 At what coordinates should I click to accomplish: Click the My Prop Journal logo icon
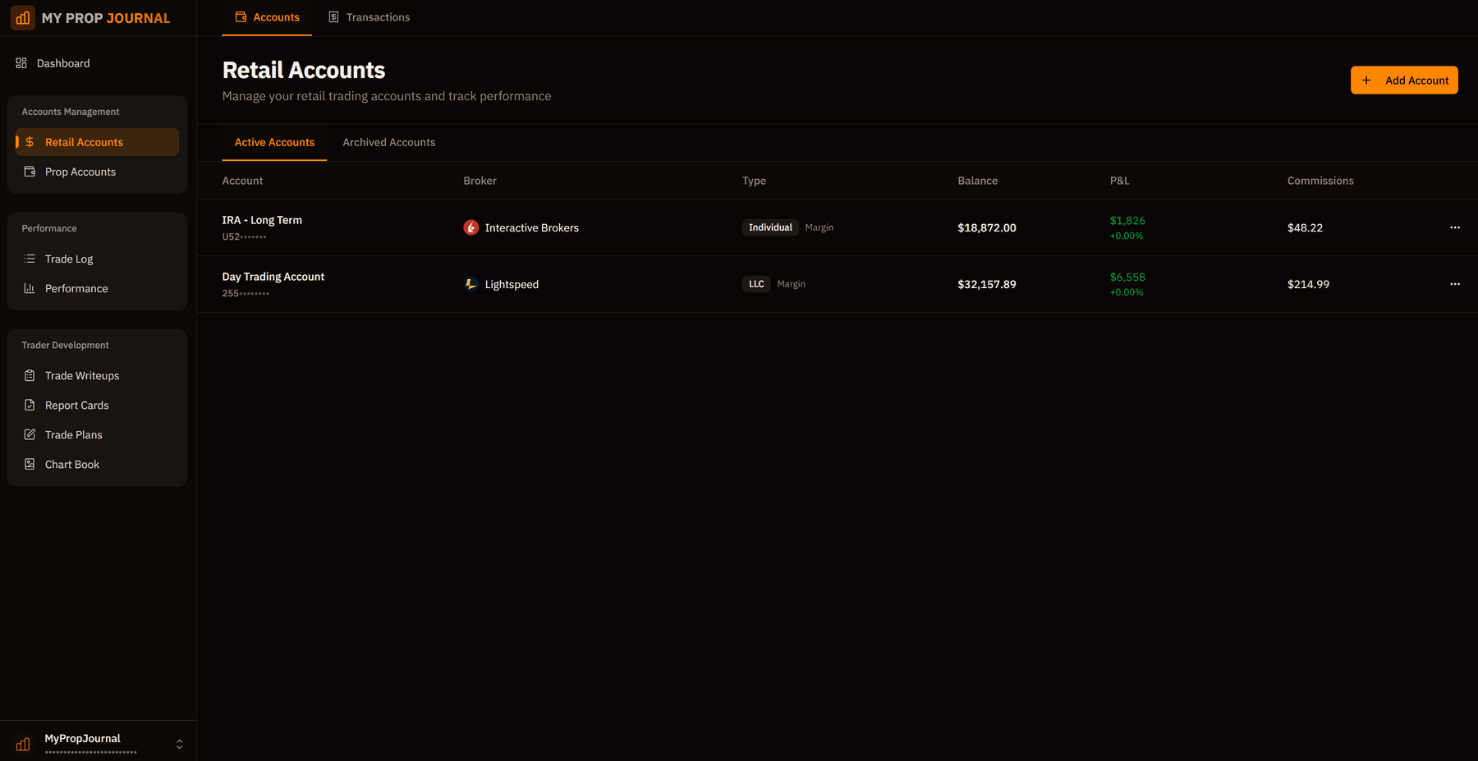point(22,17)
